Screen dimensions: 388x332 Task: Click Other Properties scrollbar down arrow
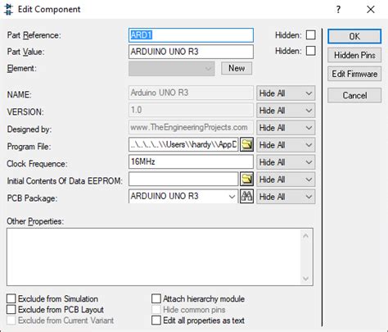tap(306, 279)
